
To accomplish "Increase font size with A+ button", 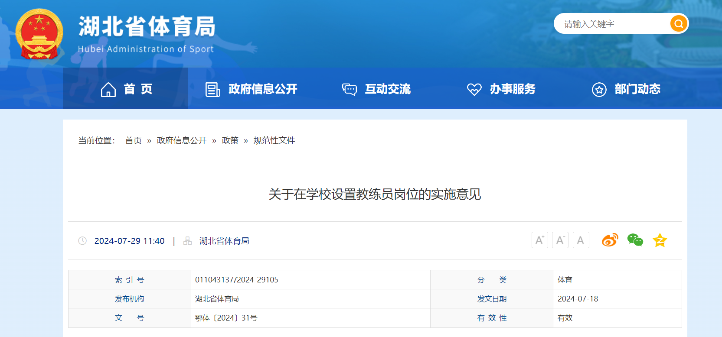I will coord(539,240).
